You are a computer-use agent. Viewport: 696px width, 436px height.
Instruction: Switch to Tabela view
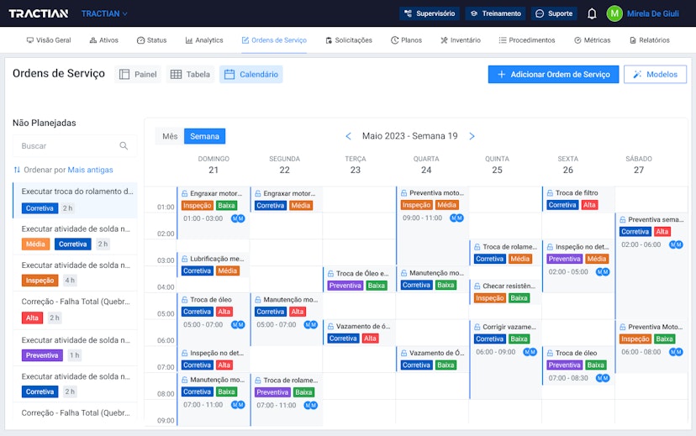(x=190, y=75)
